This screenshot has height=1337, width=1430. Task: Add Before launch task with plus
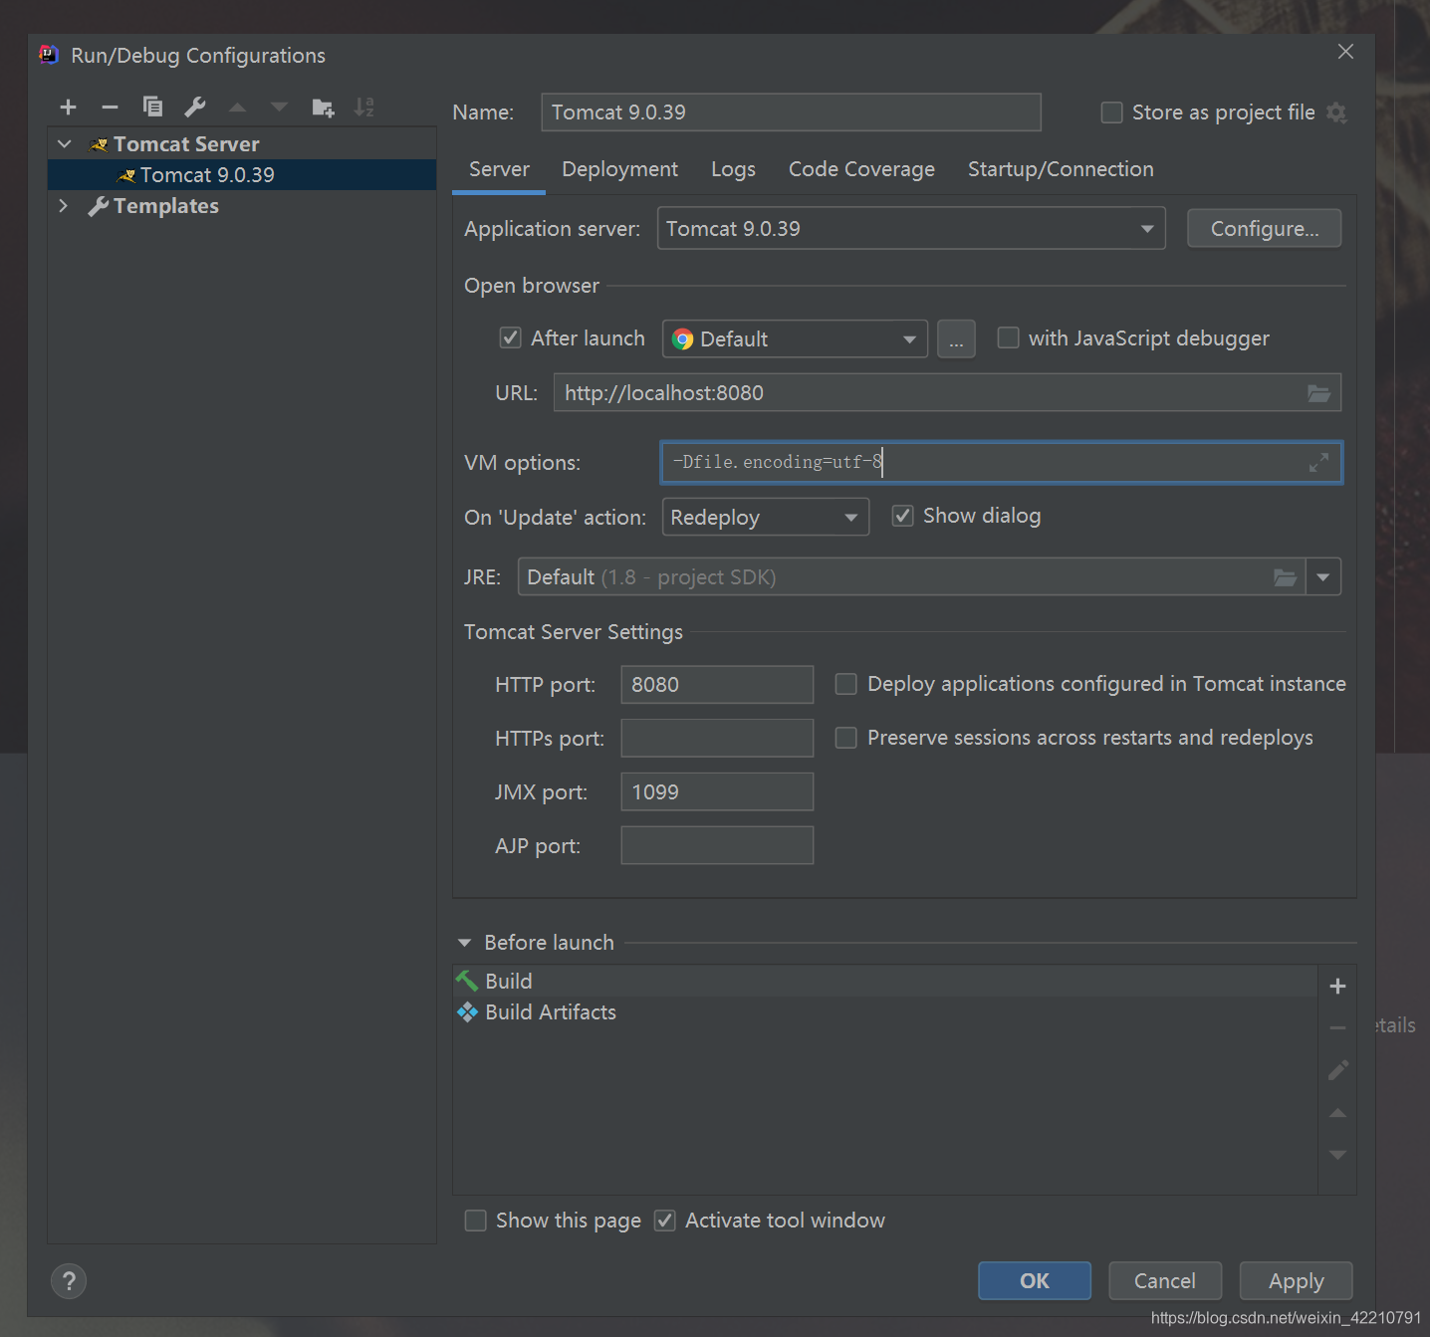coord(1337,986)
